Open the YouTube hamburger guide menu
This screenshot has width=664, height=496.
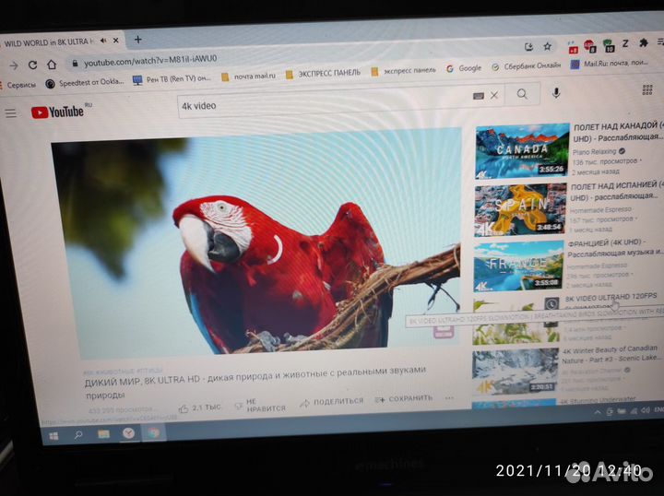click(x=11, y=112)
